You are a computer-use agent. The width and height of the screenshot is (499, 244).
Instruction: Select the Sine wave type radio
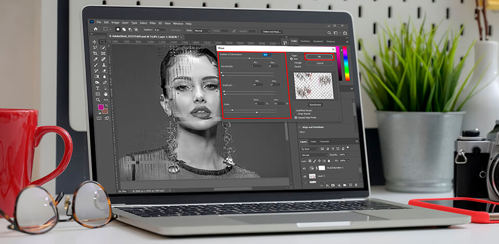(291, 59)
